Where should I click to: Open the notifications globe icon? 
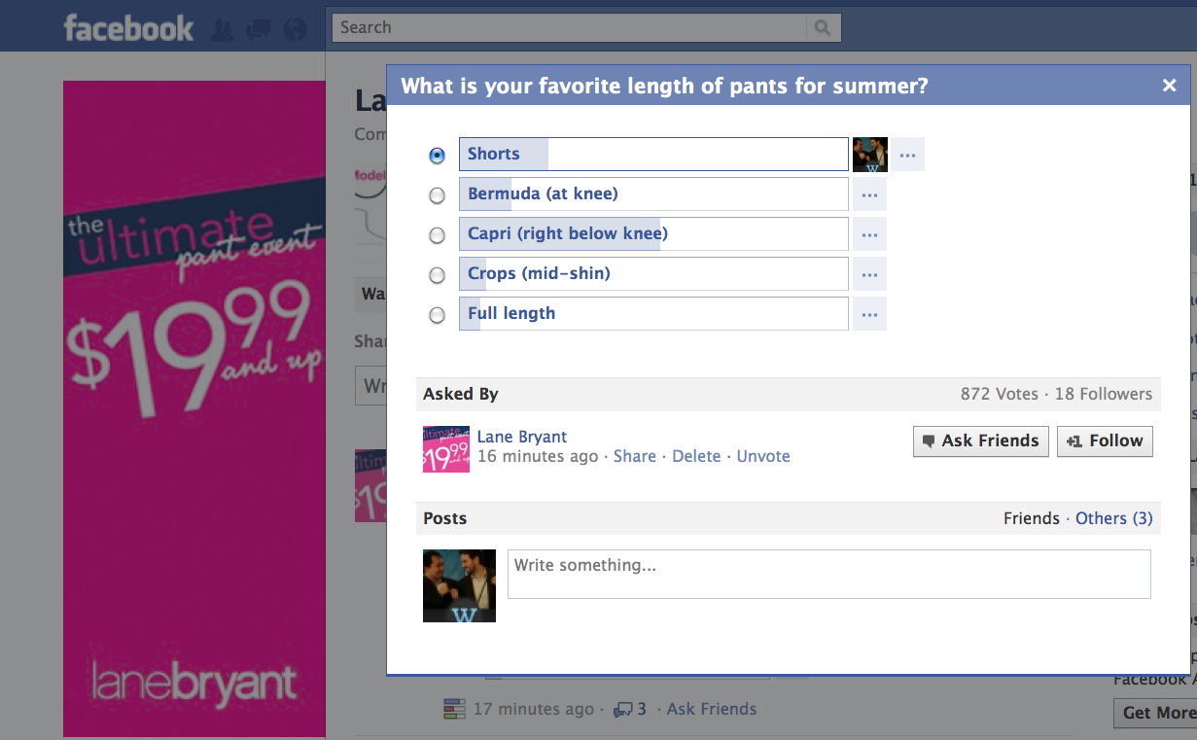tap(295, 29)
